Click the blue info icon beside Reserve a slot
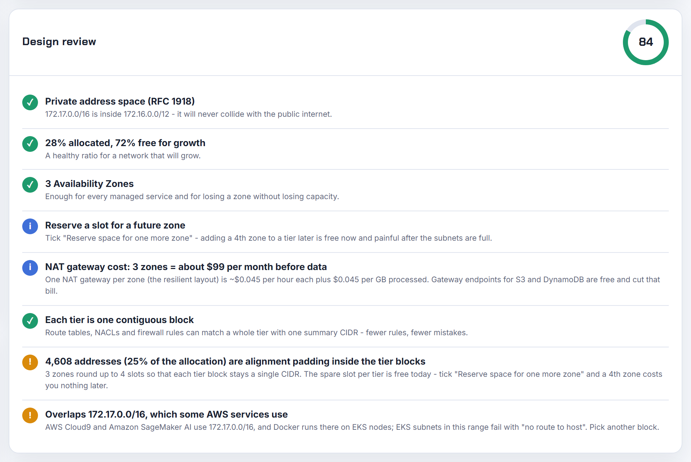The height and width of the screenshot is (462, 691). click(30, 226)
